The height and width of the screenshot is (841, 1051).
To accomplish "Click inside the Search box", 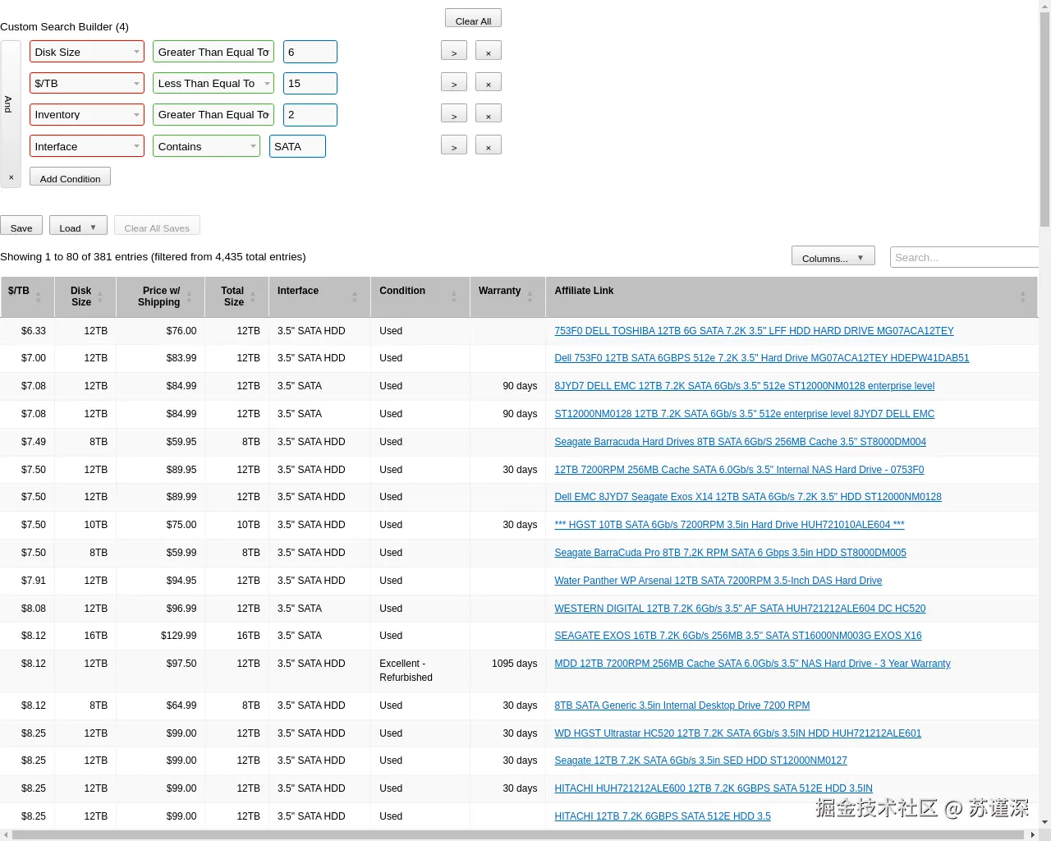I will pos(965,257).
